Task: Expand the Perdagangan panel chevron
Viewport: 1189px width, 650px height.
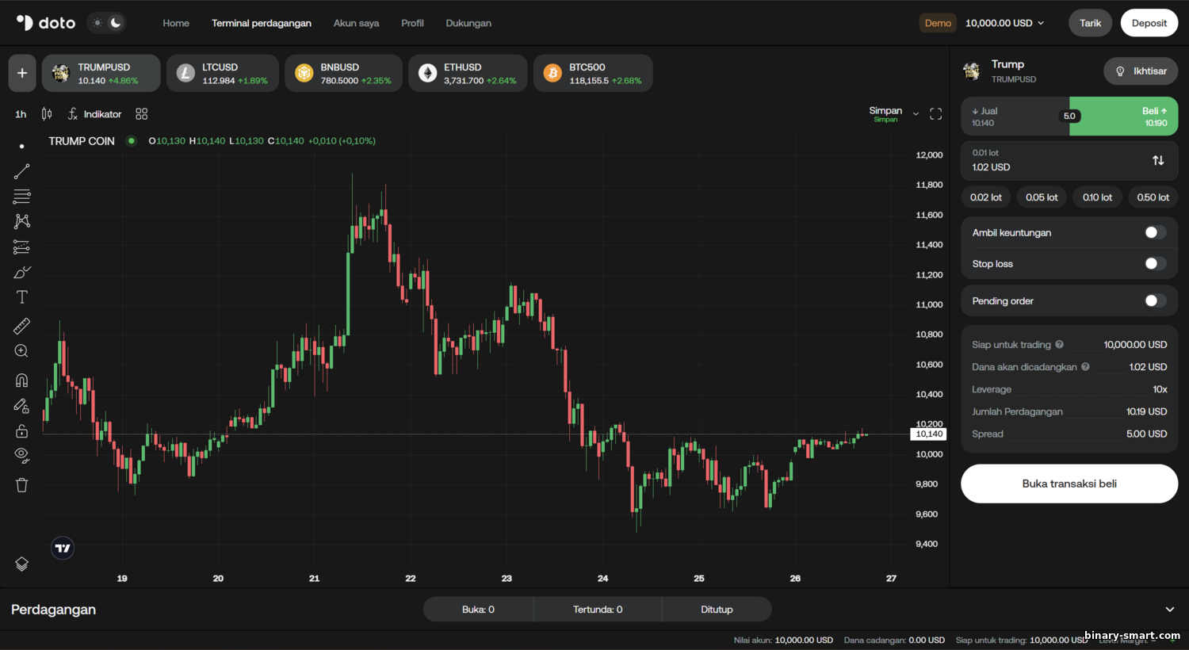Action: pos(1169,610)
